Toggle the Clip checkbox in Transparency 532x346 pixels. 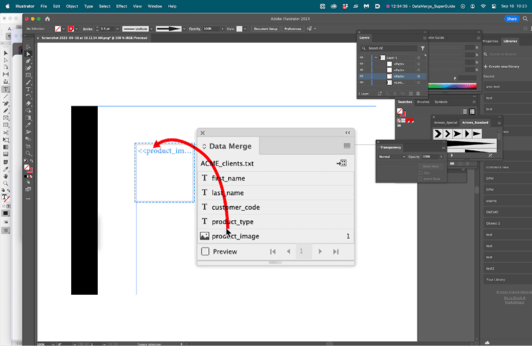(421, 173)
